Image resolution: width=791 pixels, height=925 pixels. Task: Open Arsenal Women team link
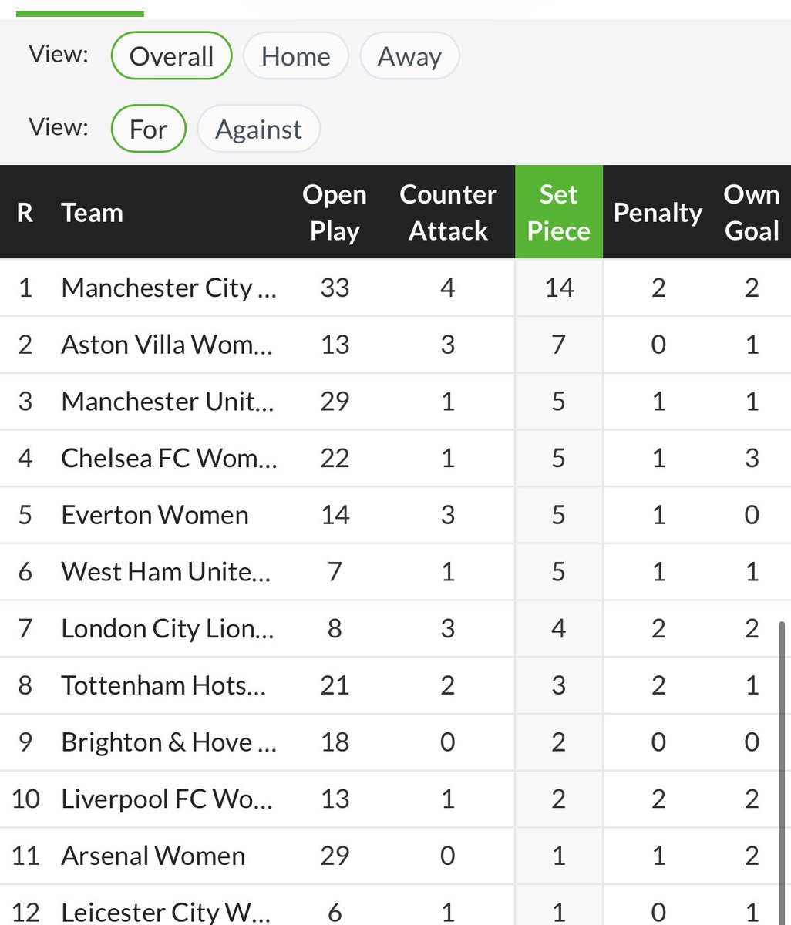click(x=153, y=856)
